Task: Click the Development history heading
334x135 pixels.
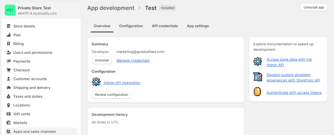Action: tap(110, 115)
